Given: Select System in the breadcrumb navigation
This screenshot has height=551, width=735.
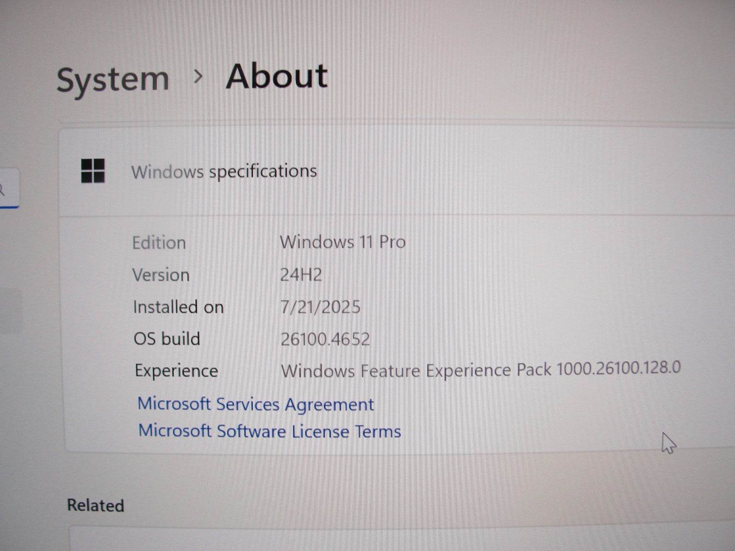Looking at the screenshot, I should pos(113,78).
